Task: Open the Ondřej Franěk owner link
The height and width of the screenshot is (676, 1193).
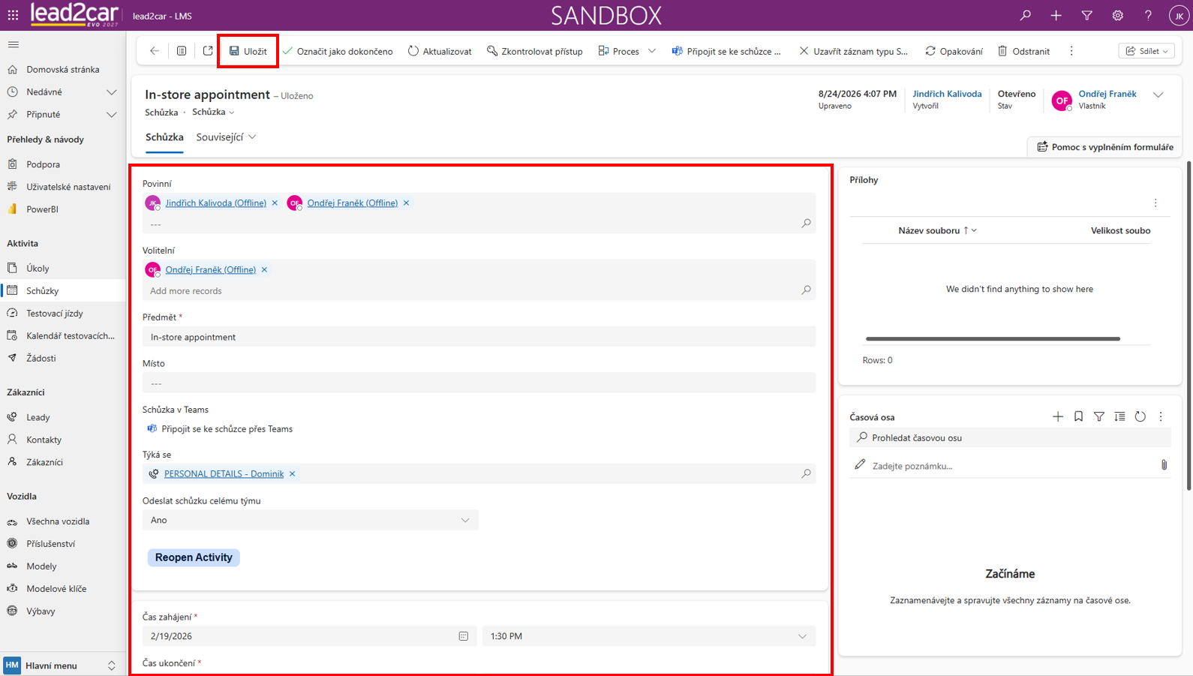Action: tap(1107, 94)
